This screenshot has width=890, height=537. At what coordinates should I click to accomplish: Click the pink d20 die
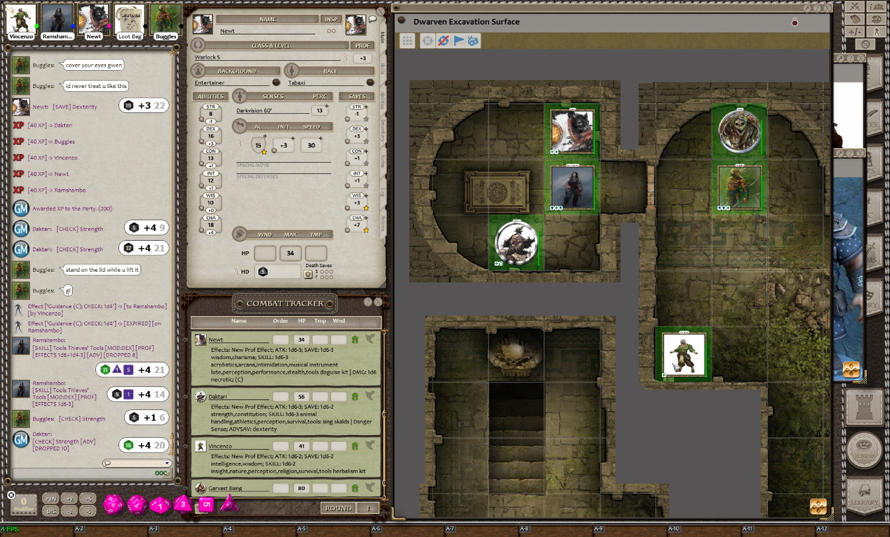(113, 505)
